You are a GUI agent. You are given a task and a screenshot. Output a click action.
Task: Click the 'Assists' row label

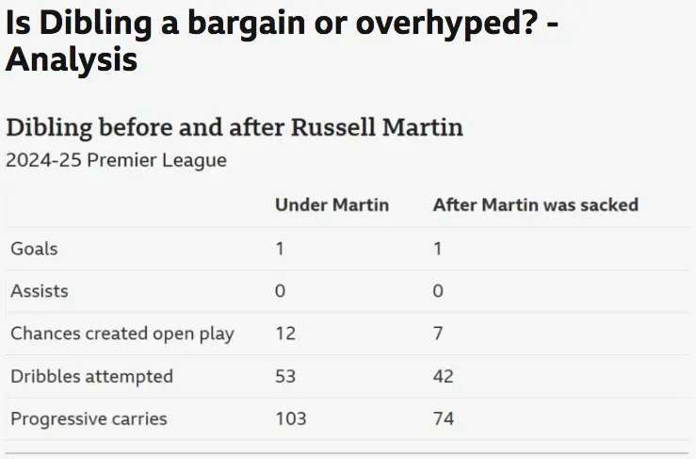40,291
